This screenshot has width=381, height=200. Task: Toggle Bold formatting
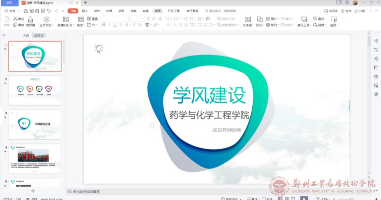point(104,25)
